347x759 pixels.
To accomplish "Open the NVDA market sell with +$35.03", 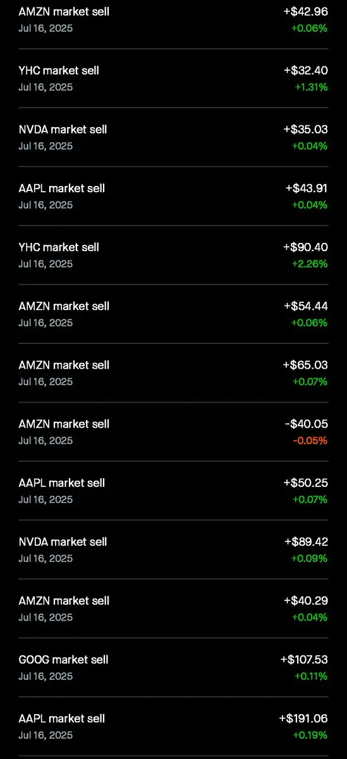I will point(173,137).
